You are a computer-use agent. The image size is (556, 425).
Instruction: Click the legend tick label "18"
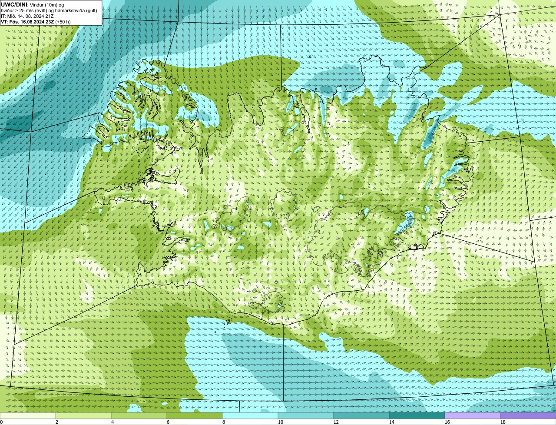pos(503,422)
